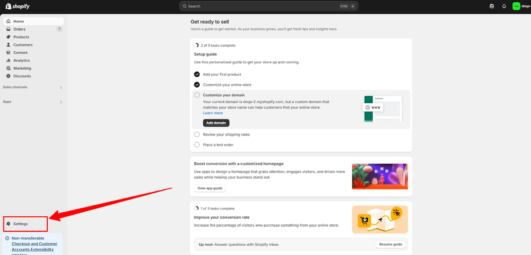The width and height of the screenshot is (531, 255).
Task: Expand the Apps section chevron
Action: coord(61,102)
